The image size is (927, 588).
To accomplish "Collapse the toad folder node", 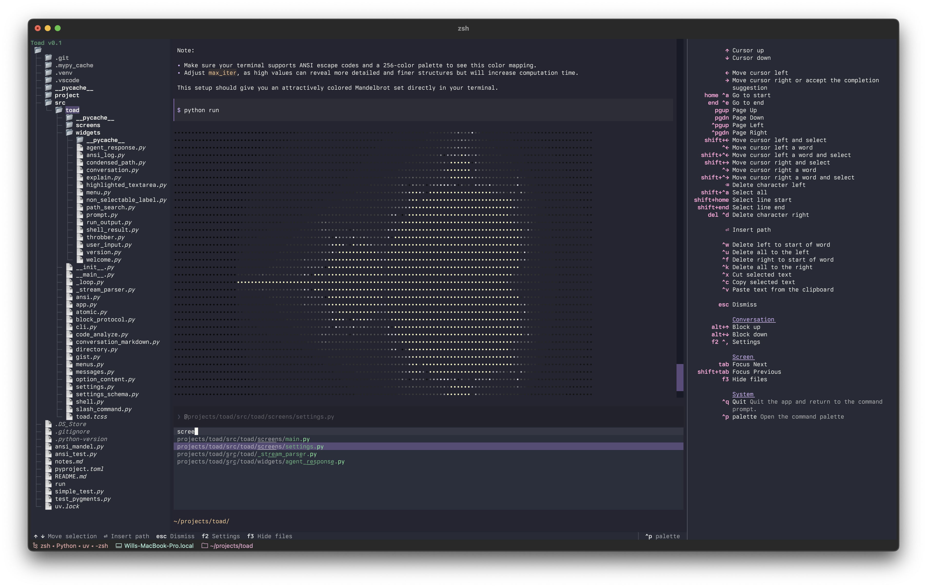I will pyautogui.click(x=72, y=110).
